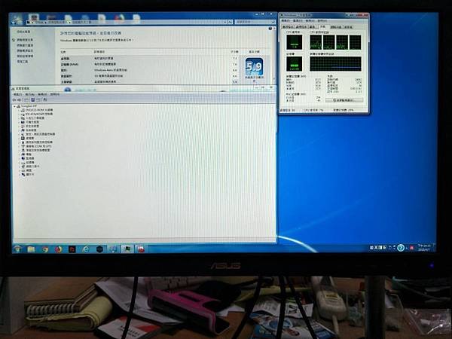Click the refresh button beside the address bar
Viewport: 452px width, 339px height.
point(230,22)
